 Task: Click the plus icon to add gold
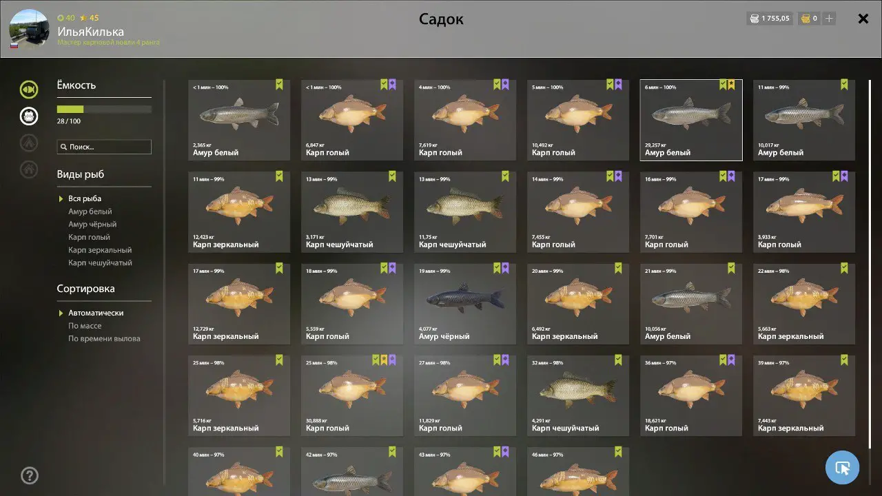829,19
